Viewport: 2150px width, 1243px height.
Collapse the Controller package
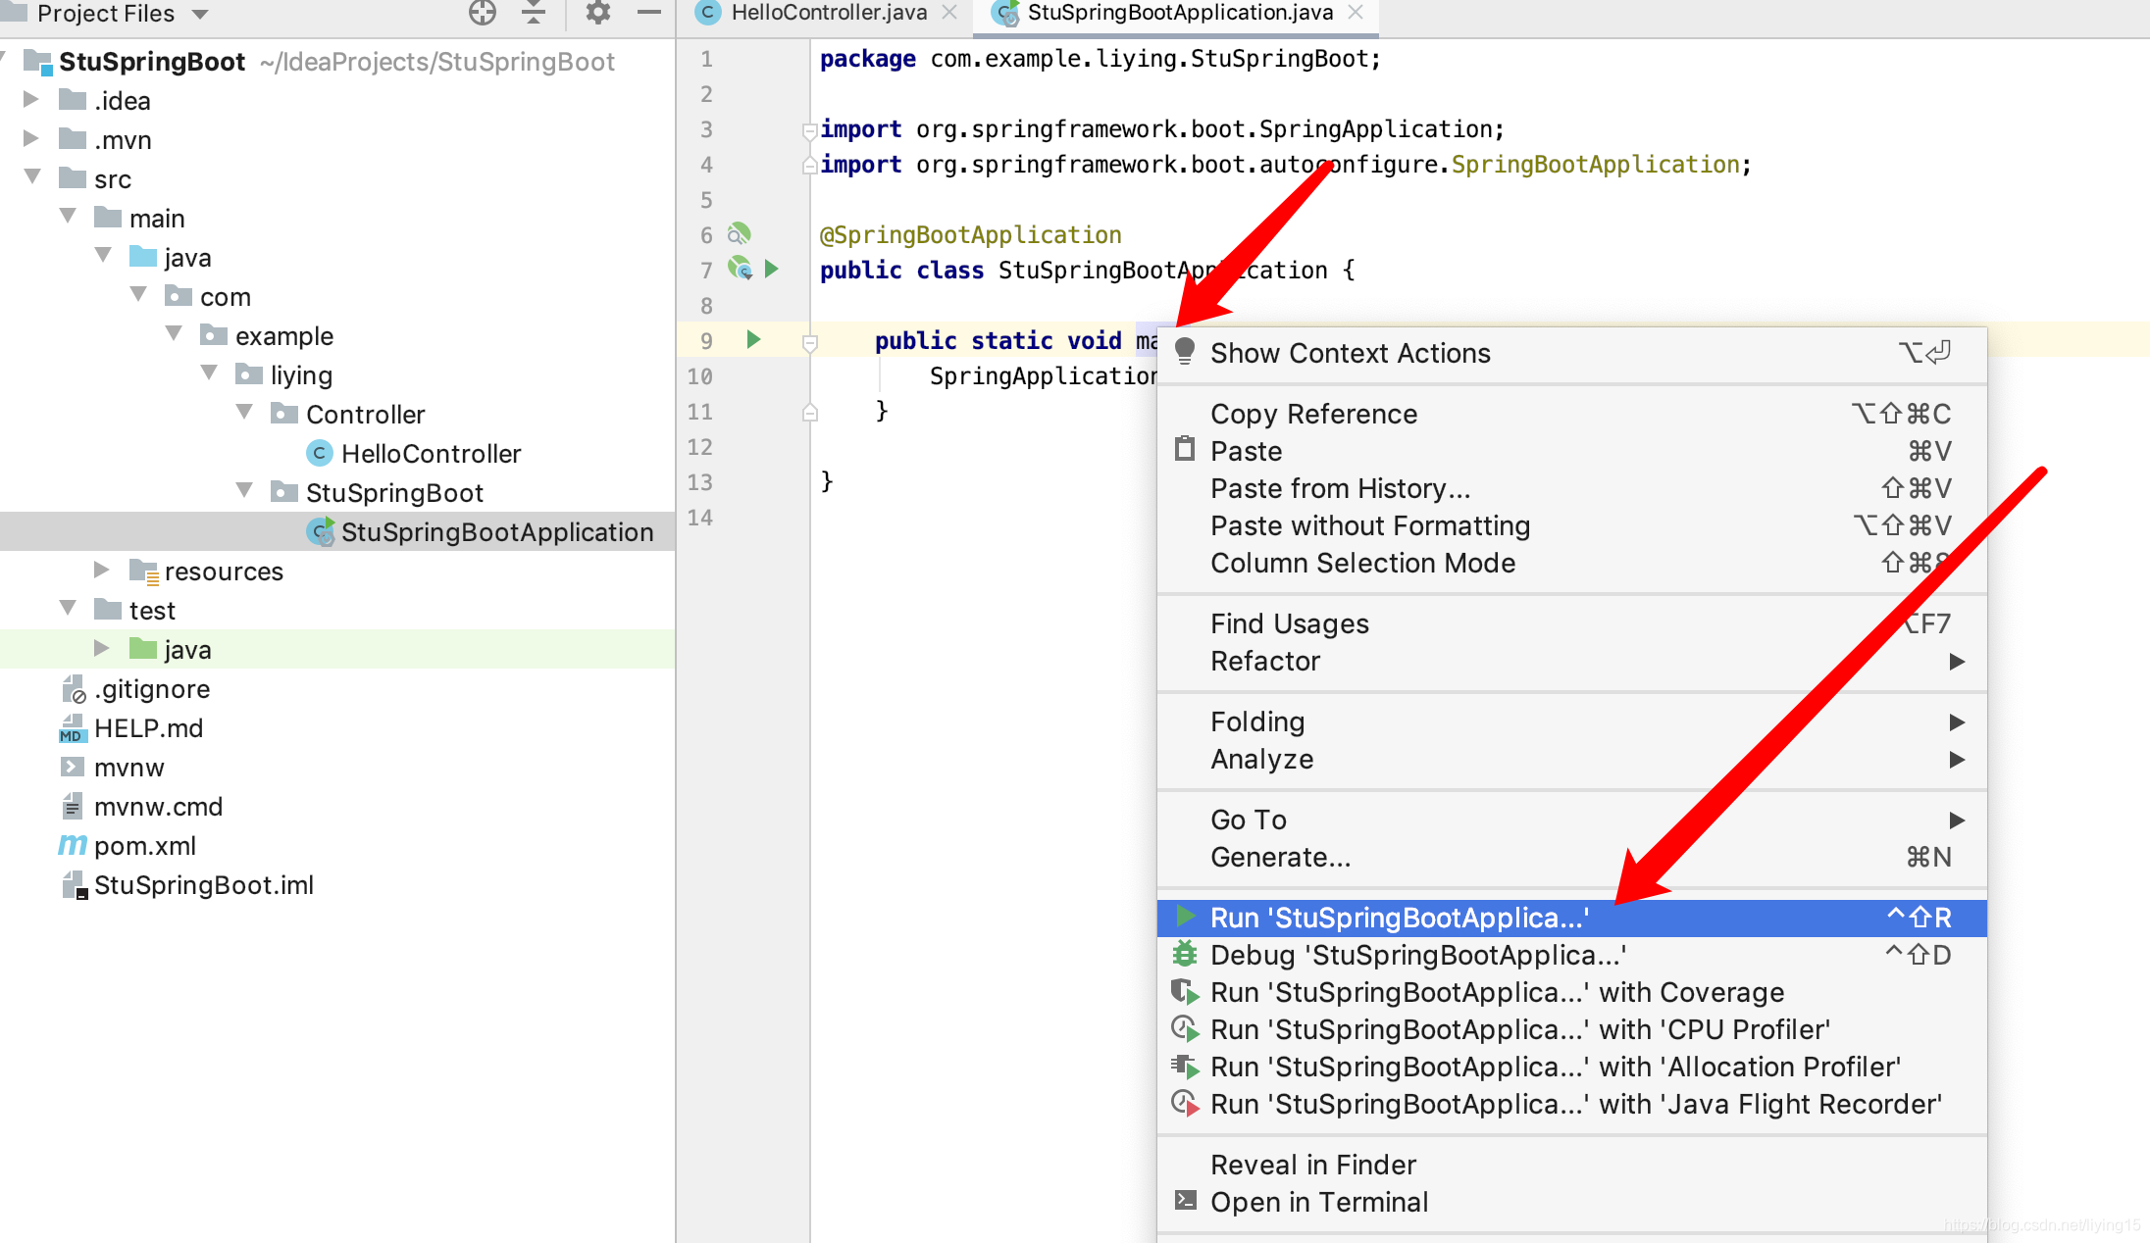[x=244, y=412]
